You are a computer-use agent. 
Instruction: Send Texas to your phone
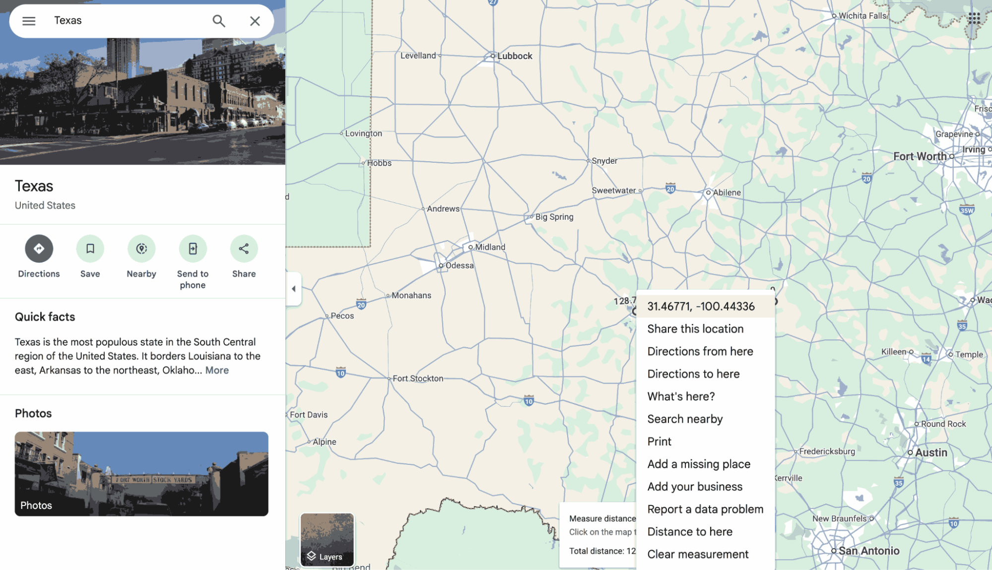193,249
